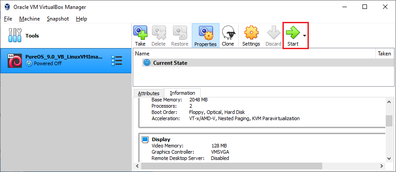Click the vertical scrollbar up arrow
Image resolution: width=396 pixels, height=172 pixels.
coord(389,102)
